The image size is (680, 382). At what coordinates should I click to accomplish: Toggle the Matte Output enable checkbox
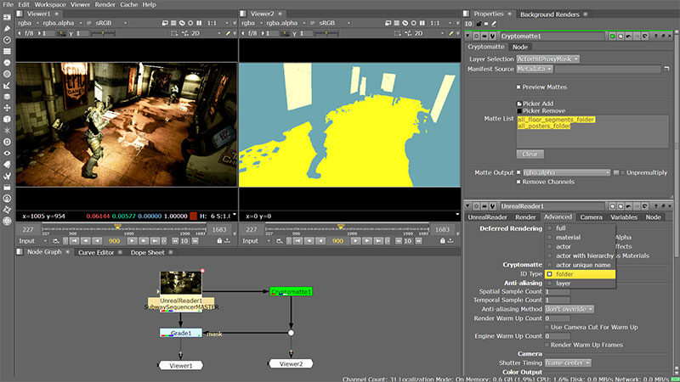click(518, 173)
